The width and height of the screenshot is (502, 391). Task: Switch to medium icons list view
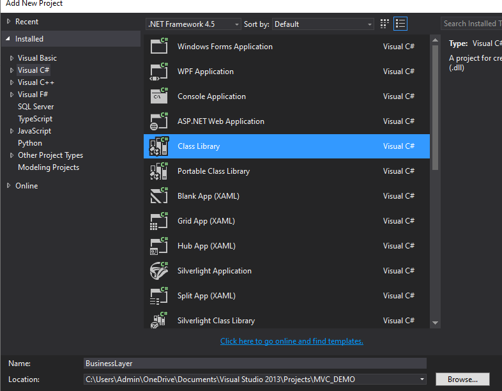click(x=400, y=24)
